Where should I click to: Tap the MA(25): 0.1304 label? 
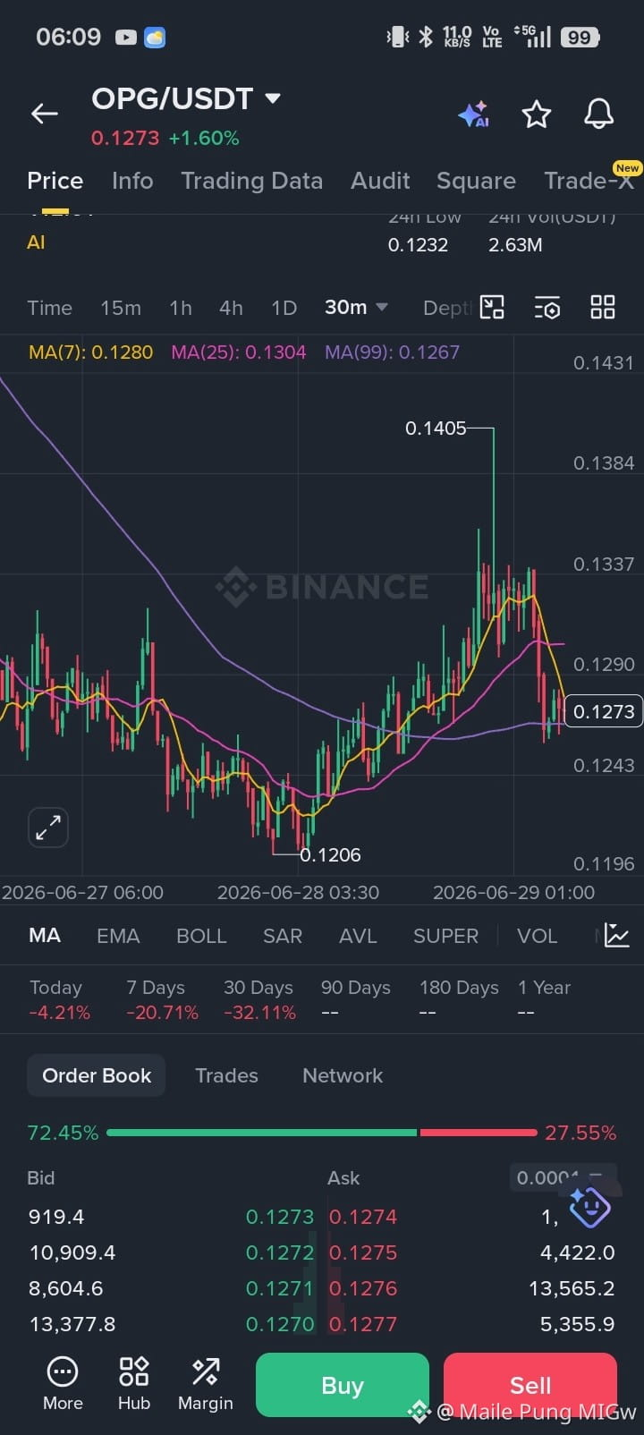238,352
